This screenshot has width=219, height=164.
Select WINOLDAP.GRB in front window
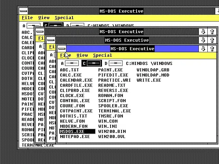tap(153, 70)
